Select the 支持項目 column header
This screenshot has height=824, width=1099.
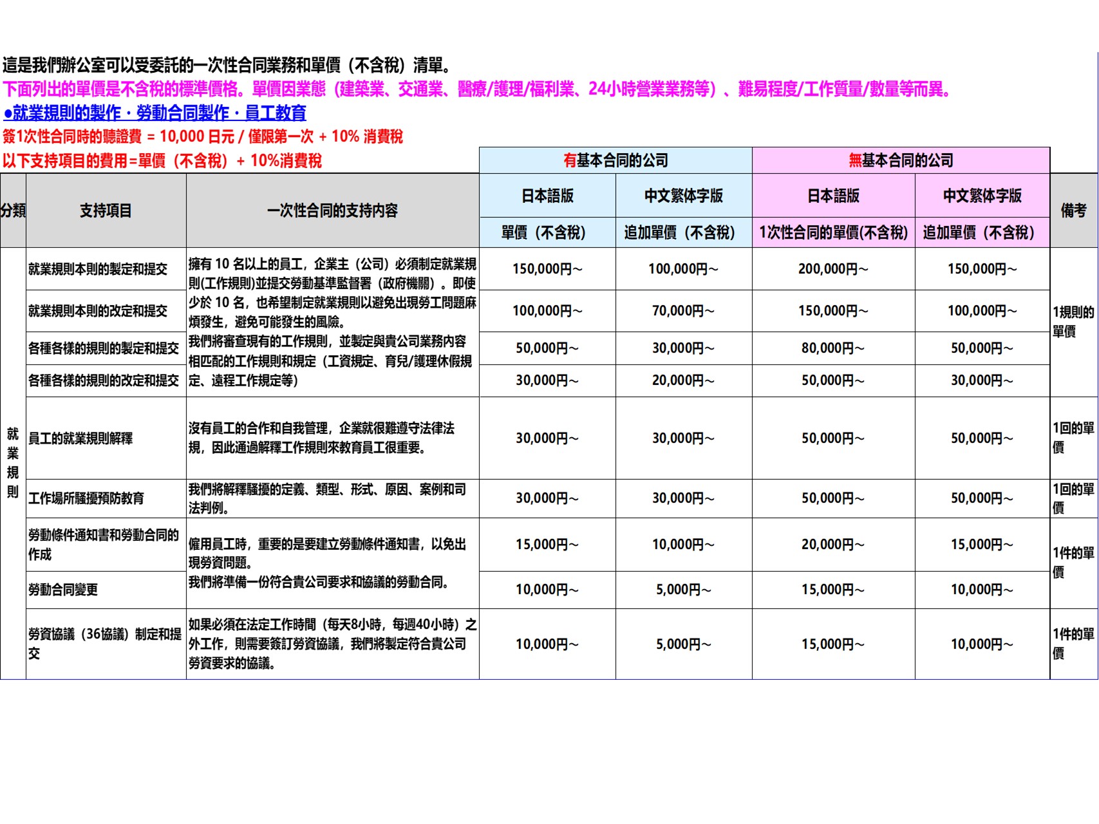pyautogui.click(x=106, y=211)
